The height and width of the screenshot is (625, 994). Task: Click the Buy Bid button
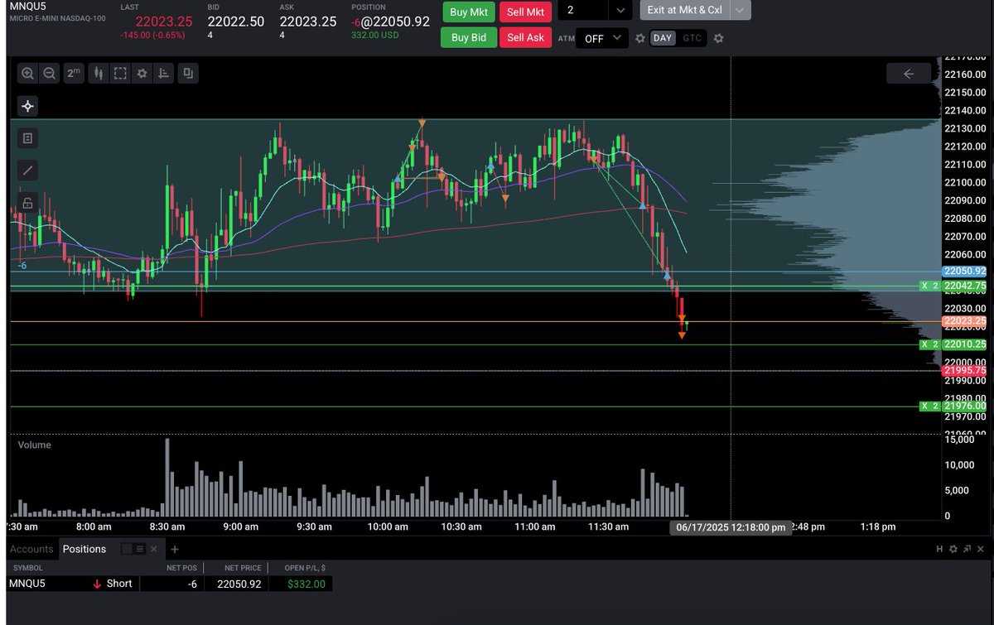tap(468, 37)
